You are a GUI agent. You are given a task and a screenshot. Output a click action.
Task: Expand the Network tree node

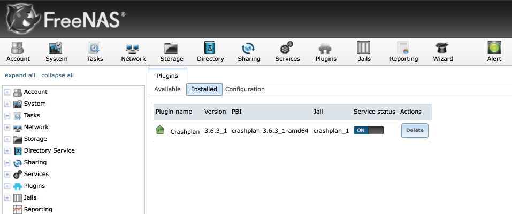pos(7,128)
